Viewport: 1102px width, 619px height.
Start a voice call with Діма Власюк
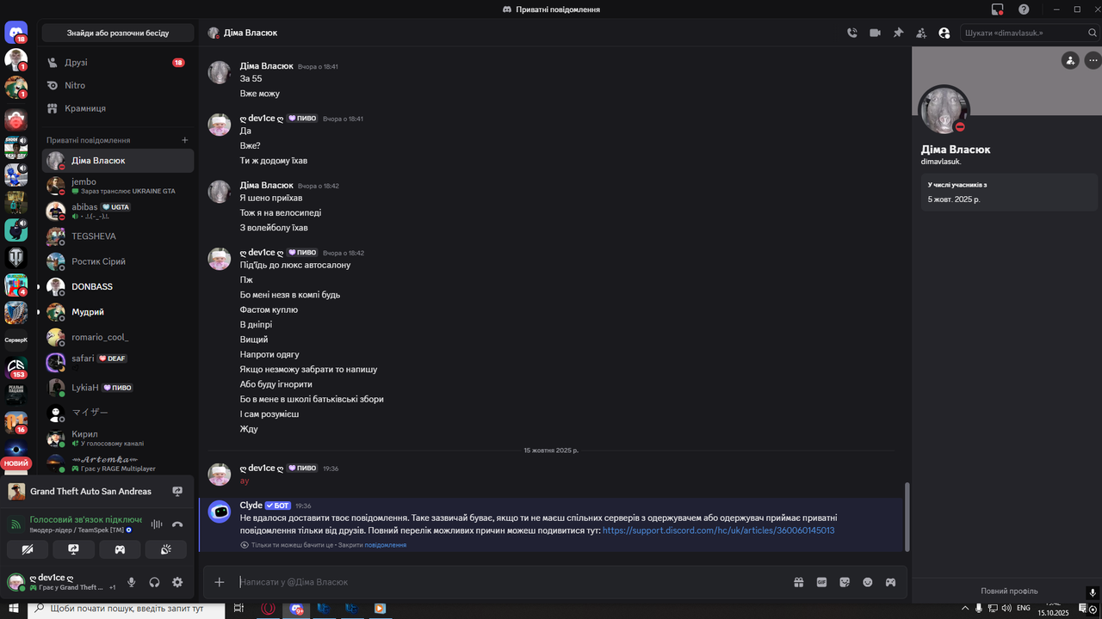[851, 33]
